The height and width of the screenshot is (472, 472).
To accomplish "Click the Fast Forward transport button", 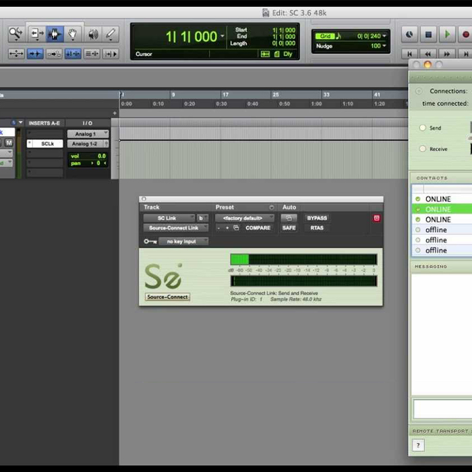I will pyautogui.click(x=447, y=54).
